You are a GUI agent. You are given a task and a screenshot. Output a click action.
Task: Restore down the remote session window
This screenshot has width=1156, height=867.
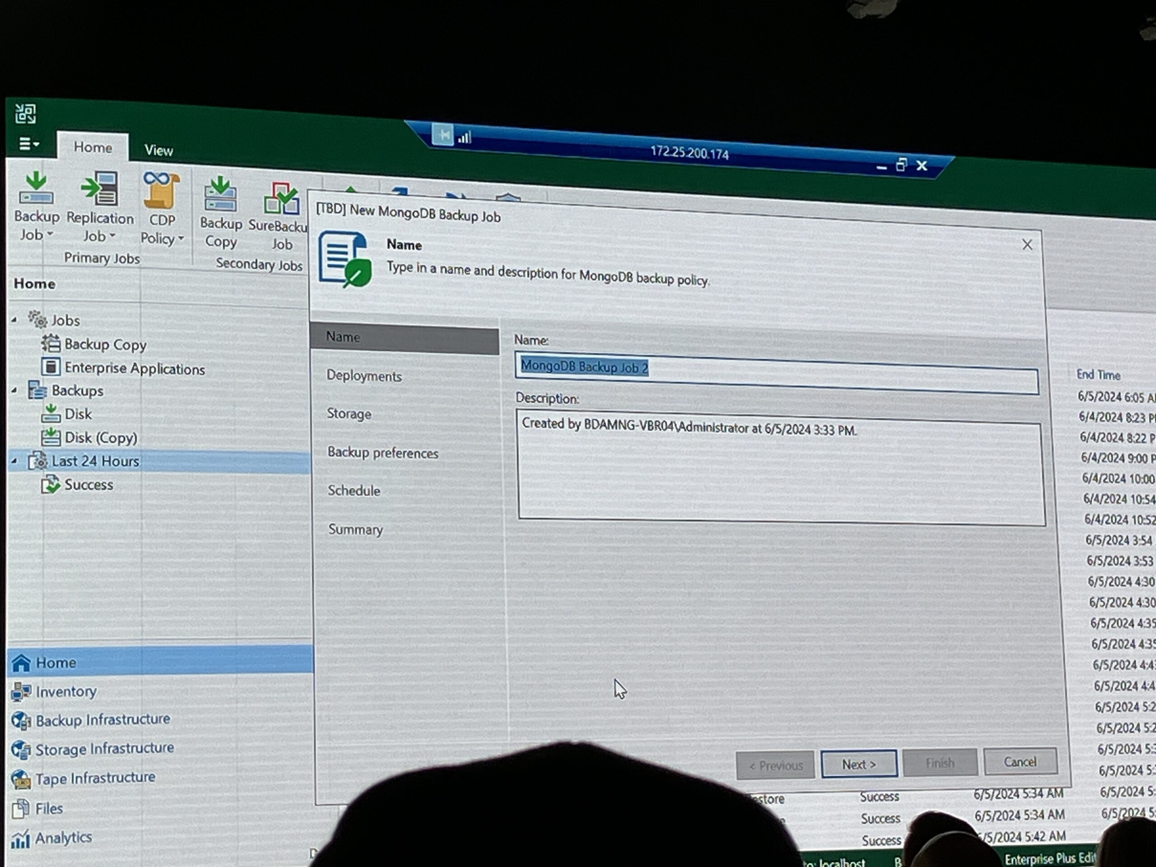coord(901,165)
